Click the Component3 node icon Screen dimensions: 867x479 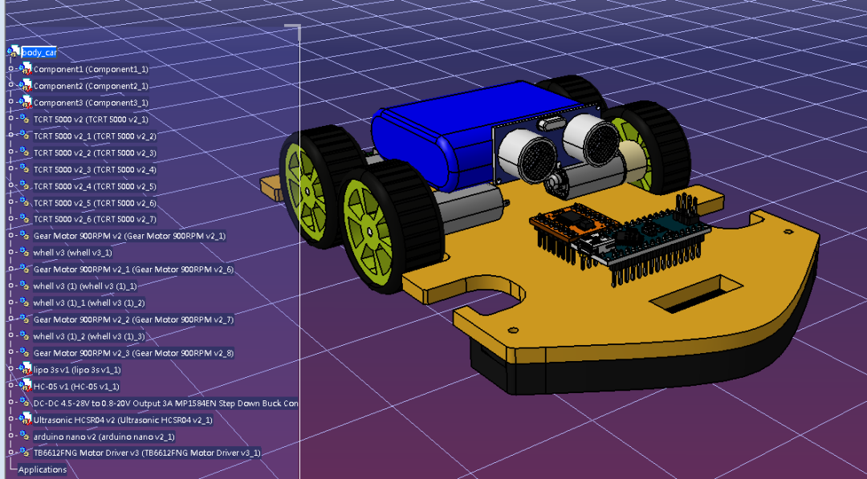coord(26,102)
